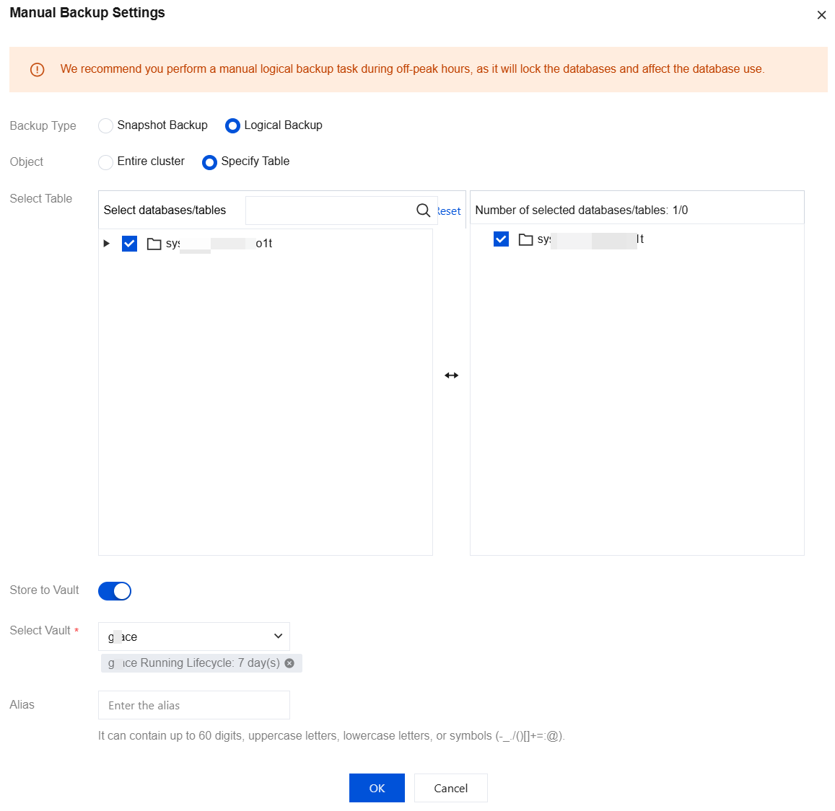835x811 pixels.
Task: Click the folder icon in left database list
Action: click(x=154, y=244)
